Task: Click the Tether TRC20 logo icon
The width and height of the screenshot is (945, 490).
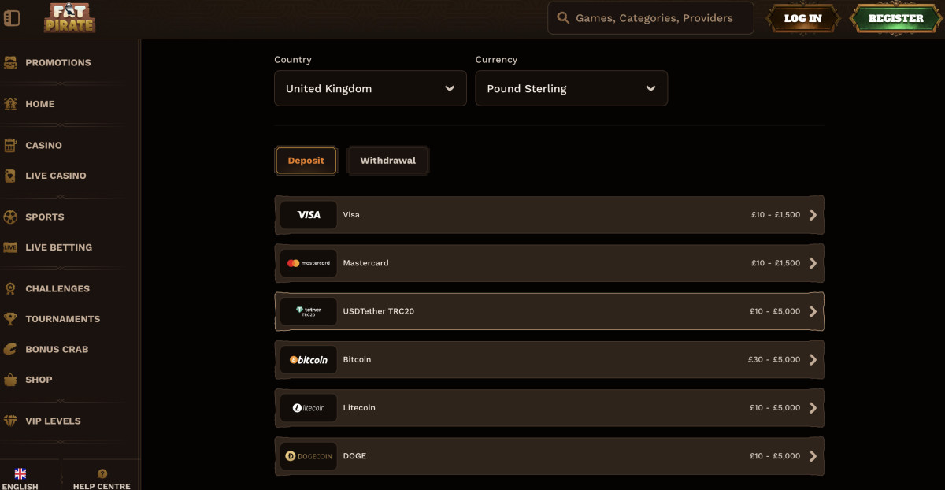Action: point(309,311)
